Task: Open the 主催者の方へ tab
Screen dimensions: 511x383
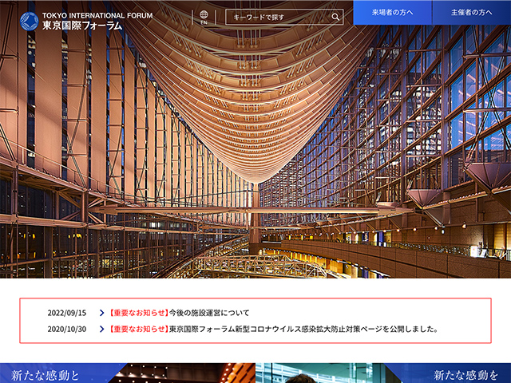Action: (472, 13)
